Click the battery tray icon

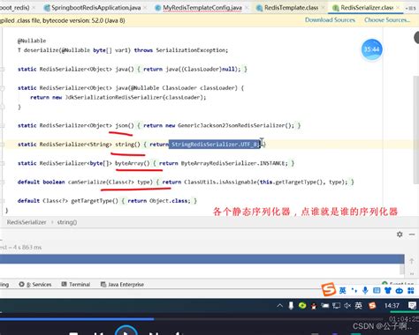(x=324, y=306)
